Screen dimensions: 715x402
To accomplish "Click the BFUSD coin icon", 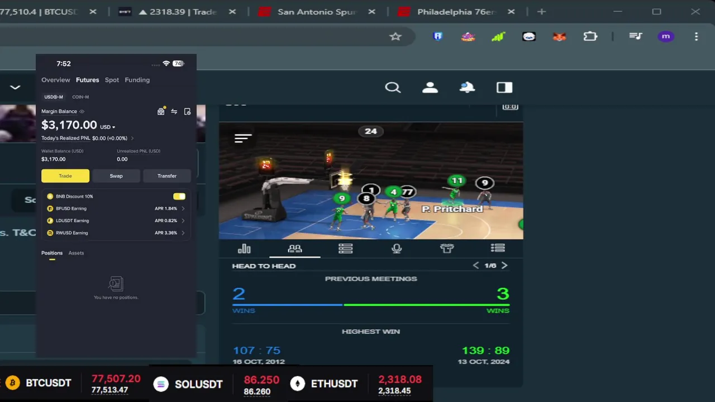I will [x=50, y=208].
